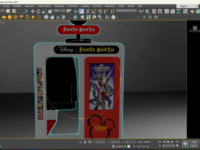Play the animation

point(168,142)
